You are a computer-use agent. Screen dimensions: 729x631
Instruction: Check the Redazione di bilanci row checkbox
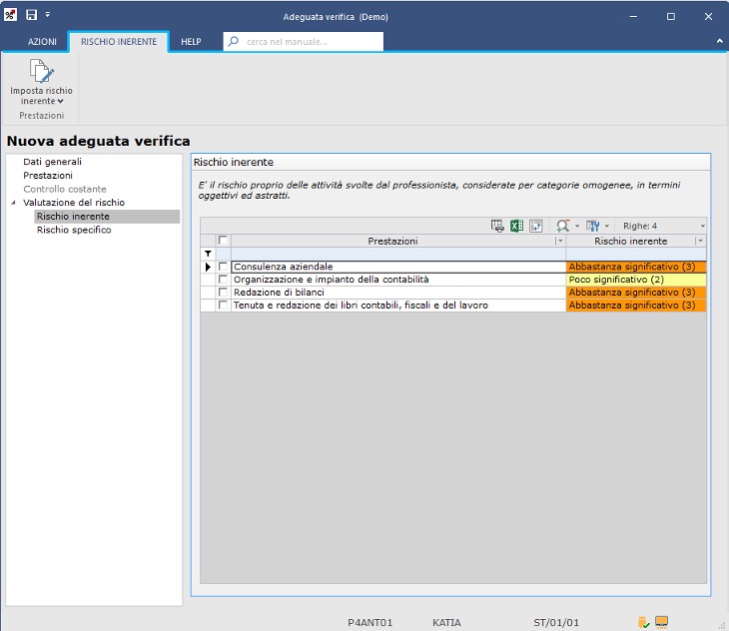coord(223,293)
